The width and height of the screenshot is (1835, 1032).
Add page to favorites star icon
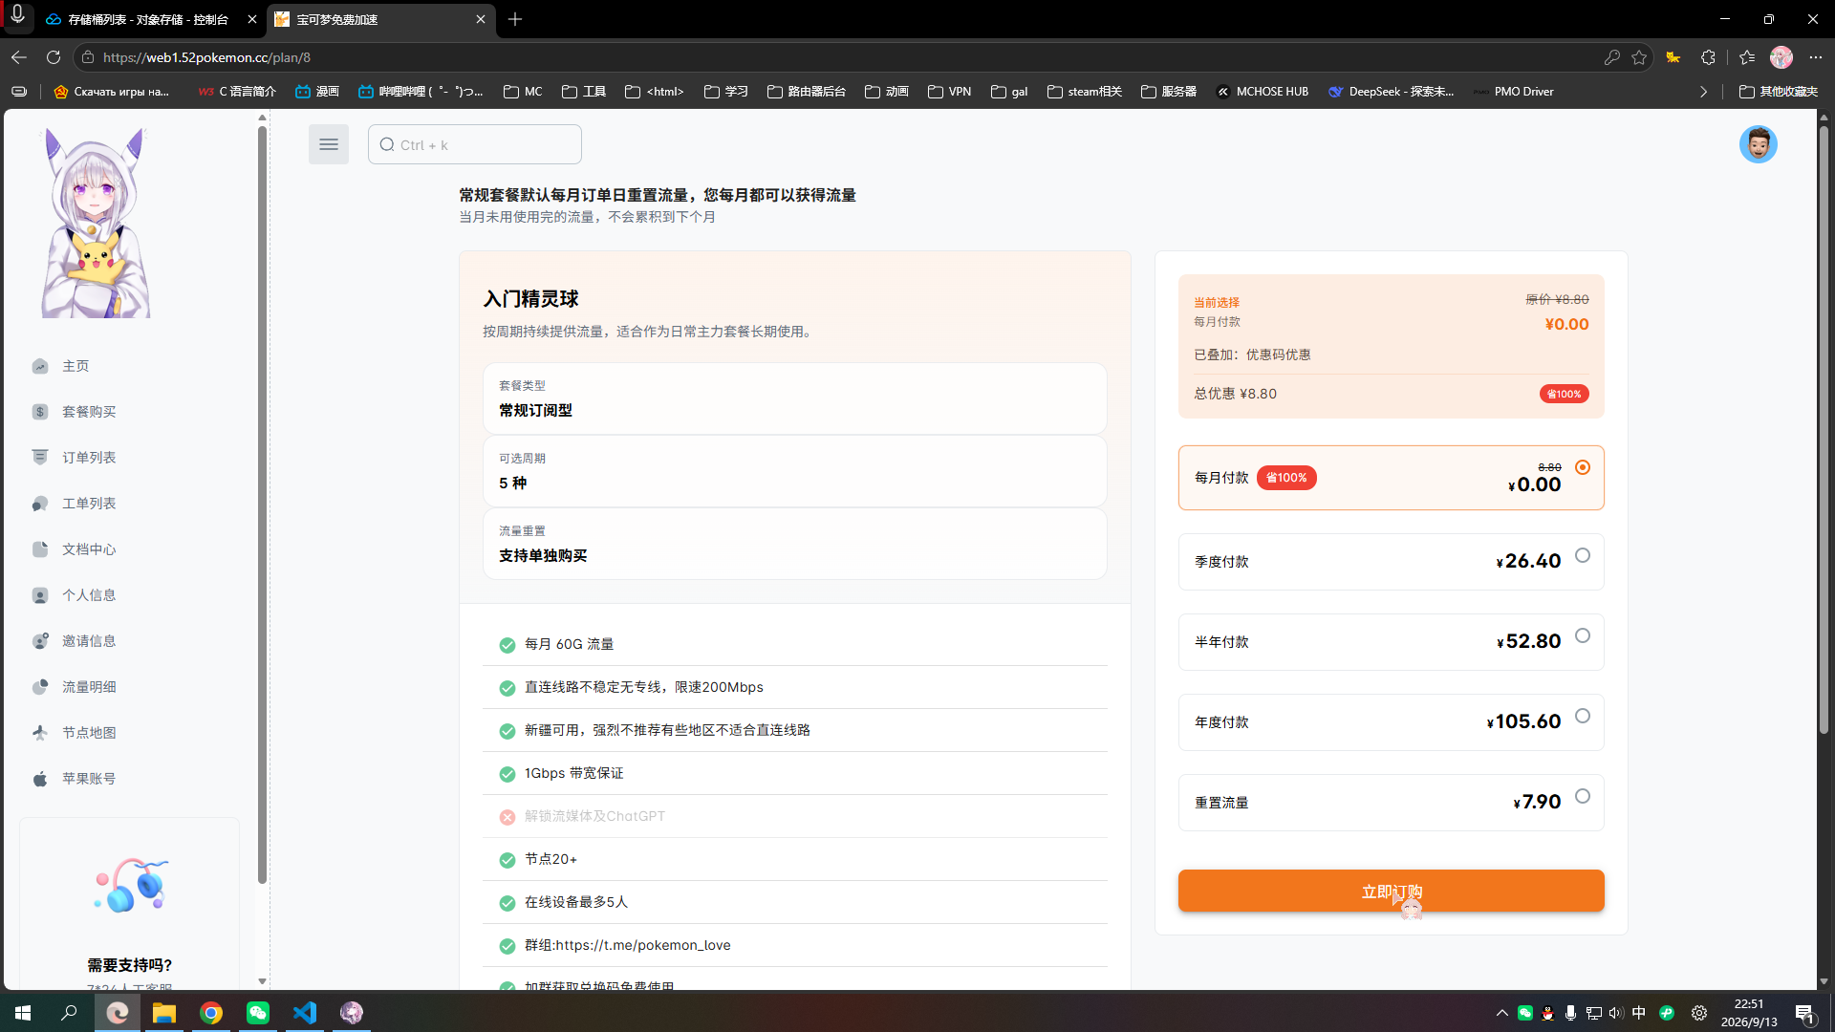coord(1640,57)
